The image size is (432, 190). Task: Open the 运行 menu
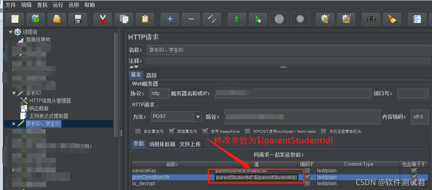(x=58, y=5)
